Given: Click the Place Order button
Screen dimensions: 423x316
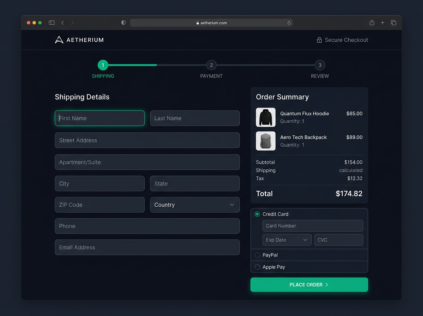Looking at the screenshot, I should click(x=309, y=285).
